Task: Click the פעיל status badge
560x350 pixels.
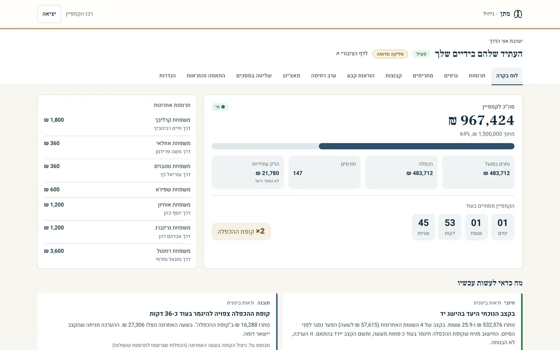Action: (x=421, y=54)
